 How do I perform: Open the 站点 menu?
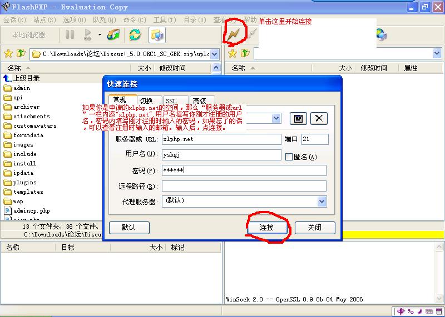[44, 20]
